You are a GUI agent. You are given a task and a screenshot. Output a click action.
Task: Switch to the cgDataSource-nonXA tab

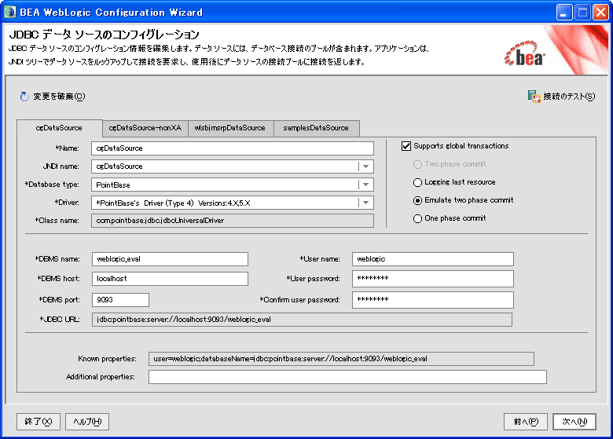coord(145,128)
